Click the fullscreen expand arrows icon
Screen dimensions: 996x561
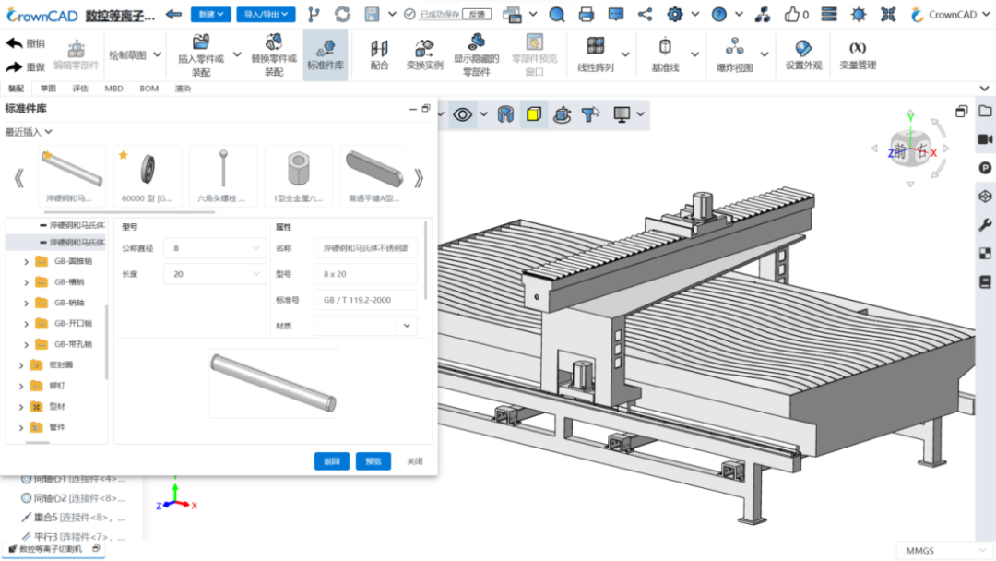click(x=888, y=14)
